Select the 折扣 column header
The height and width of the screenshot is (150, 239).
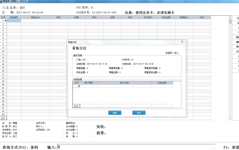[130, 17]
